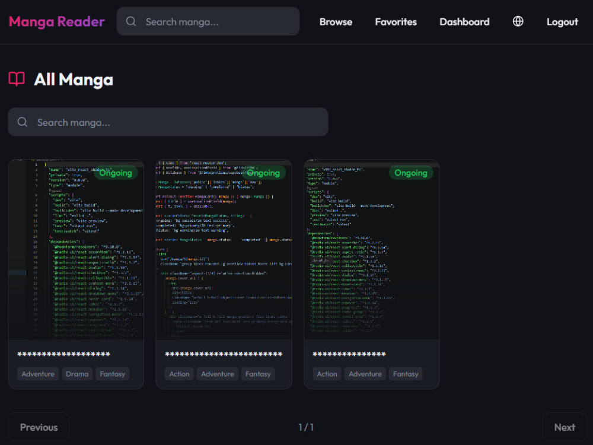593x445 pixels.
Task: Select Fantasy tag on first manga card
Action: [112, 374]
